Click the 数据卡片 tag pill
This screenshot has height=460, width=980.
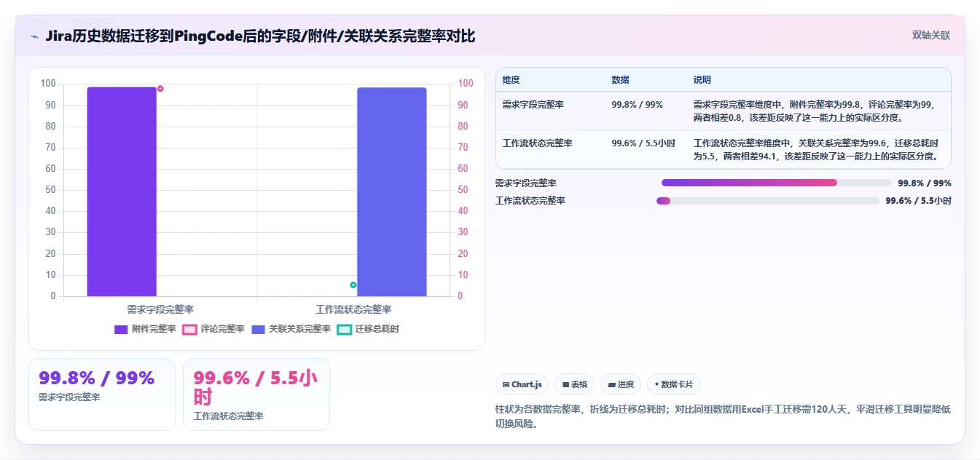[x=674, y=384]
